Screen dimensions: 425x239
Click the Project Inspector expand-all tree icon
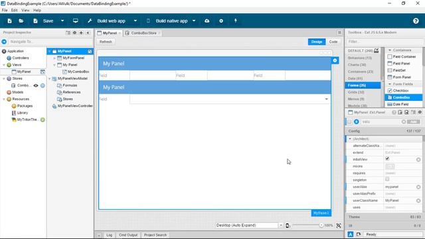[68, 33]
